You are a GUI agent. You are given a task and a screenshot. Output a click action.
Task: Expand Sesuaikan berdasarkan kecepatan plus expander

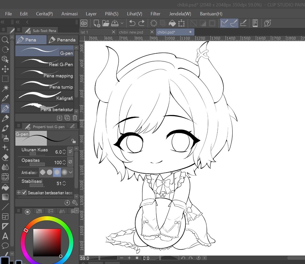tap(19, 193)
